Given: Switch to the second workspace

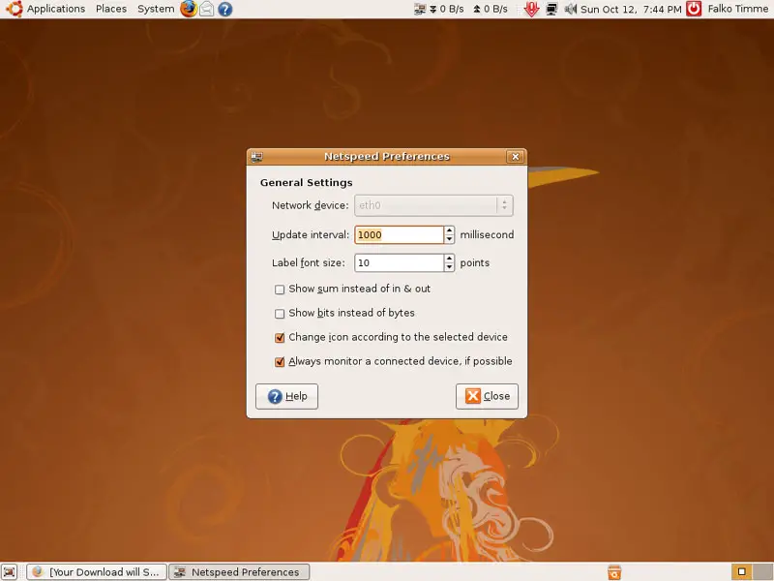Looking at the screenshot, I should pyautogui.click(x=761, y=572).
